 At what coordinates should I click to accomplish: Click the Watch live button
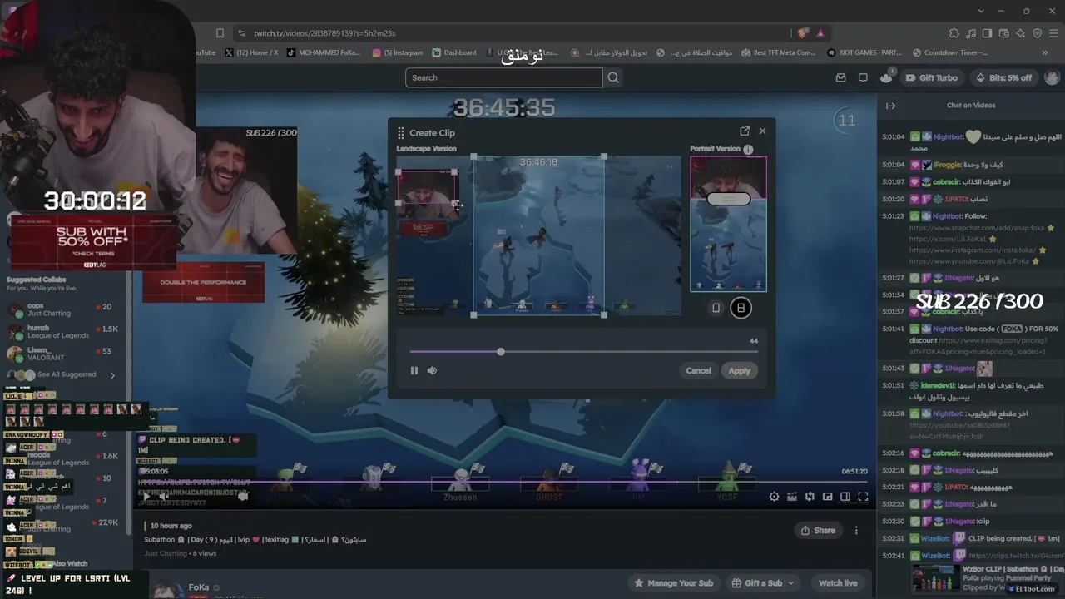click(x=838, y=583)
